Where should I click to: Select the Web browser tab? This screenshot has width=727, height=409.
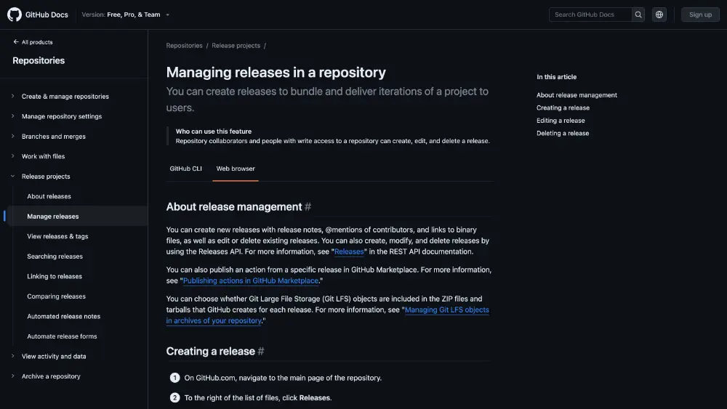click(x=236, y=169)
